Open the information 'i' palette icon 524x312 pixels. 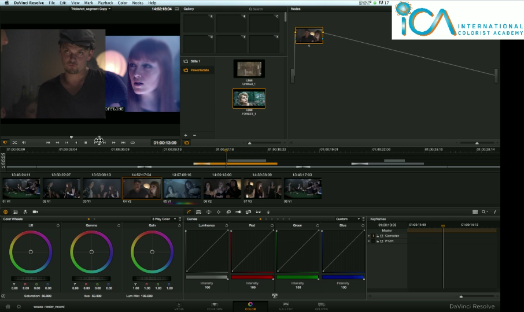tap(495, 212)
